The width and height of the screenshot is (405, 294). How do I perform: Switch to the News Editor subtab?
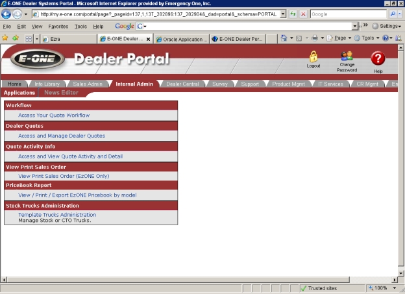(x=61, y=93)
